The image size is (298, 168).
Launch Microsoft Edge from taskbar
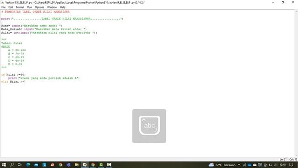tap(28, 165)
